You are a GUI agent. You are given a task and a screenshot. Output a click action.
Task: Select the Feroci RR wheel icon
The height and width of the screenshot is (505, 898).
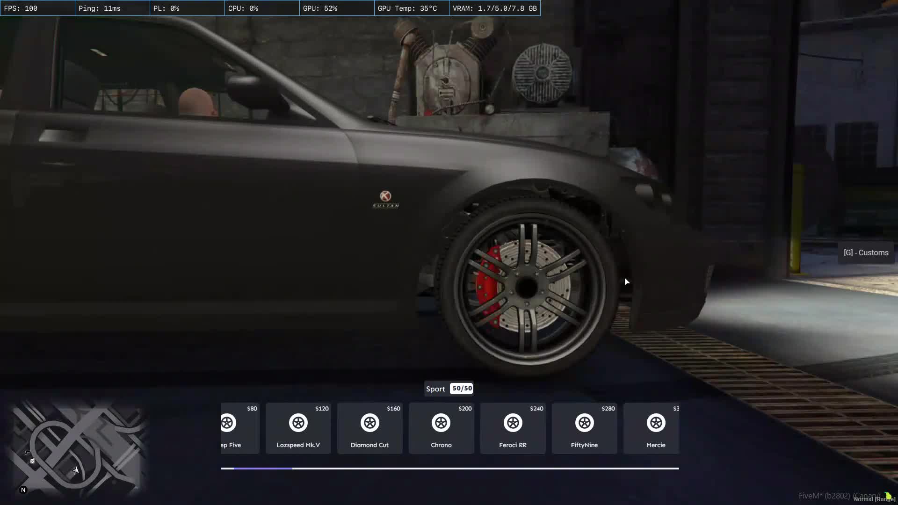(x=513, y=423)
